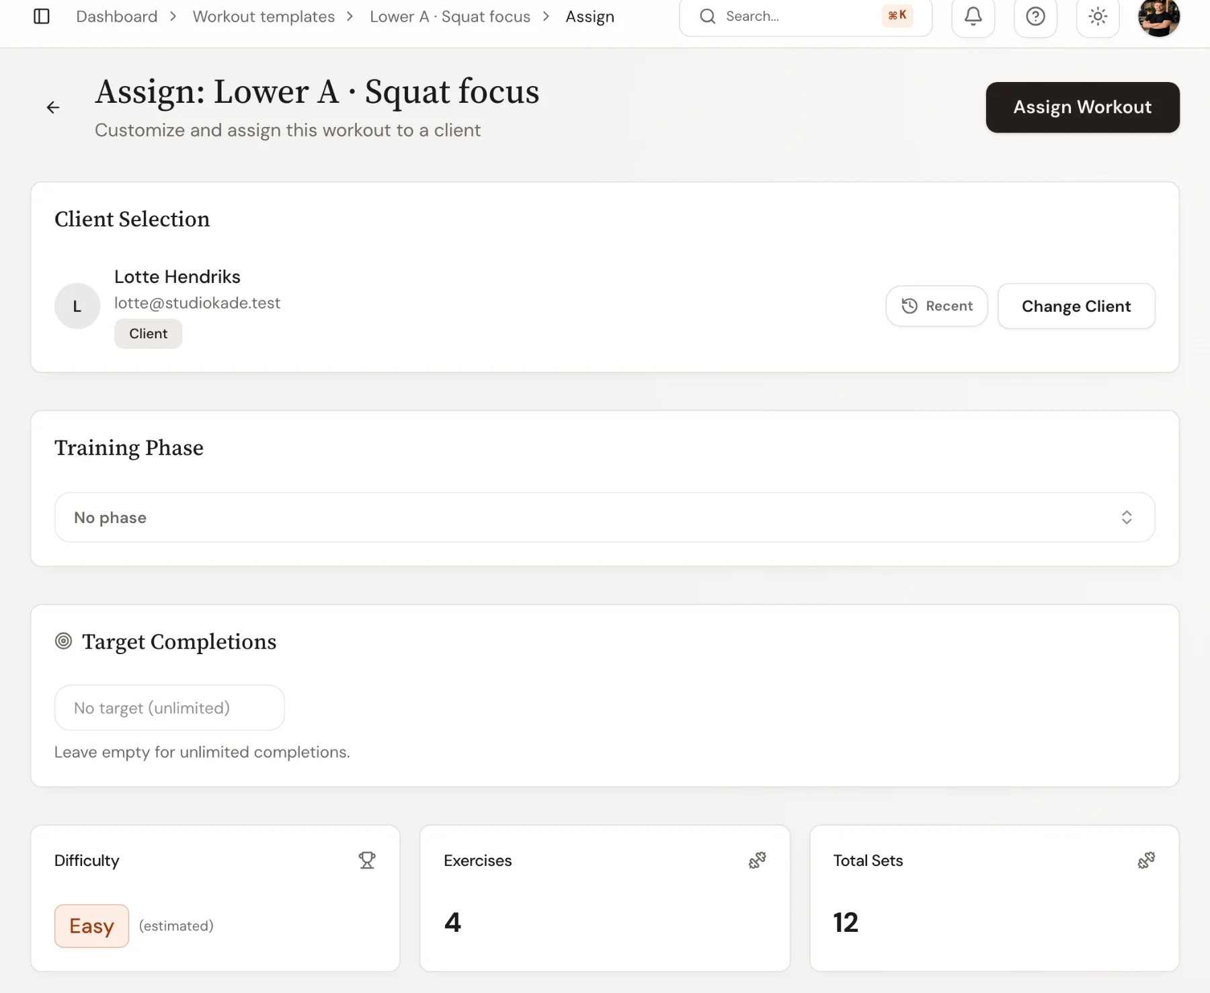This screenshot has height=993, width=1210.
Task: Click the 'Client' role badge
Action: 148,333
